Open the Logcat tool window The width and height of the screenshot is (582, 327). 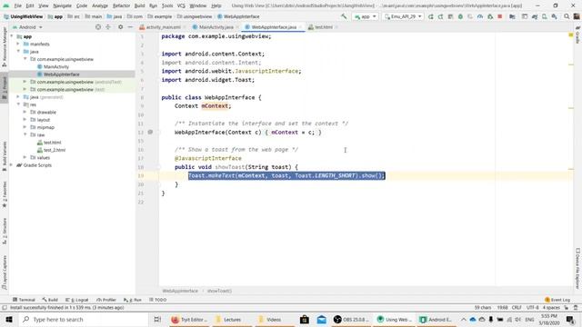coord(77,300)
